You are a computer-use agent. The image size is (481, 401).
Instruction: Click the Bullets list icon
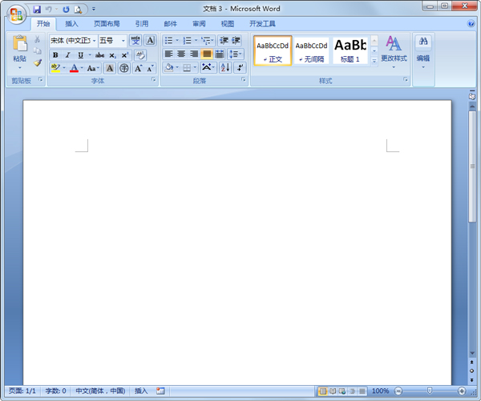[x=168, y=40]
